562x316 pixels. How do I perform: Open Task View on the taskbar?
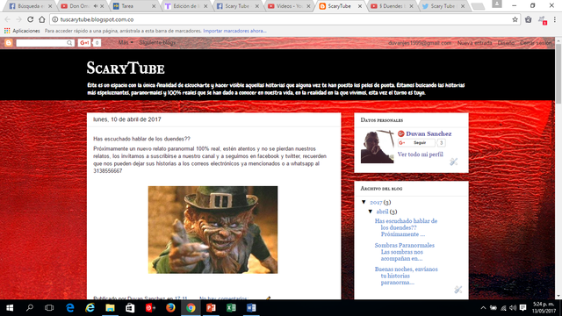point(49,308)
